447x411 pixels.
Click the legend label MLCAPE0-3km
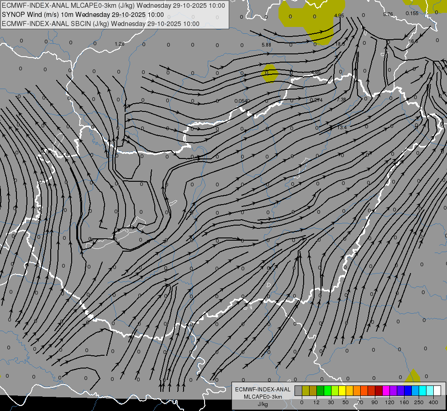pyautogui.click(x=263, y=397)
